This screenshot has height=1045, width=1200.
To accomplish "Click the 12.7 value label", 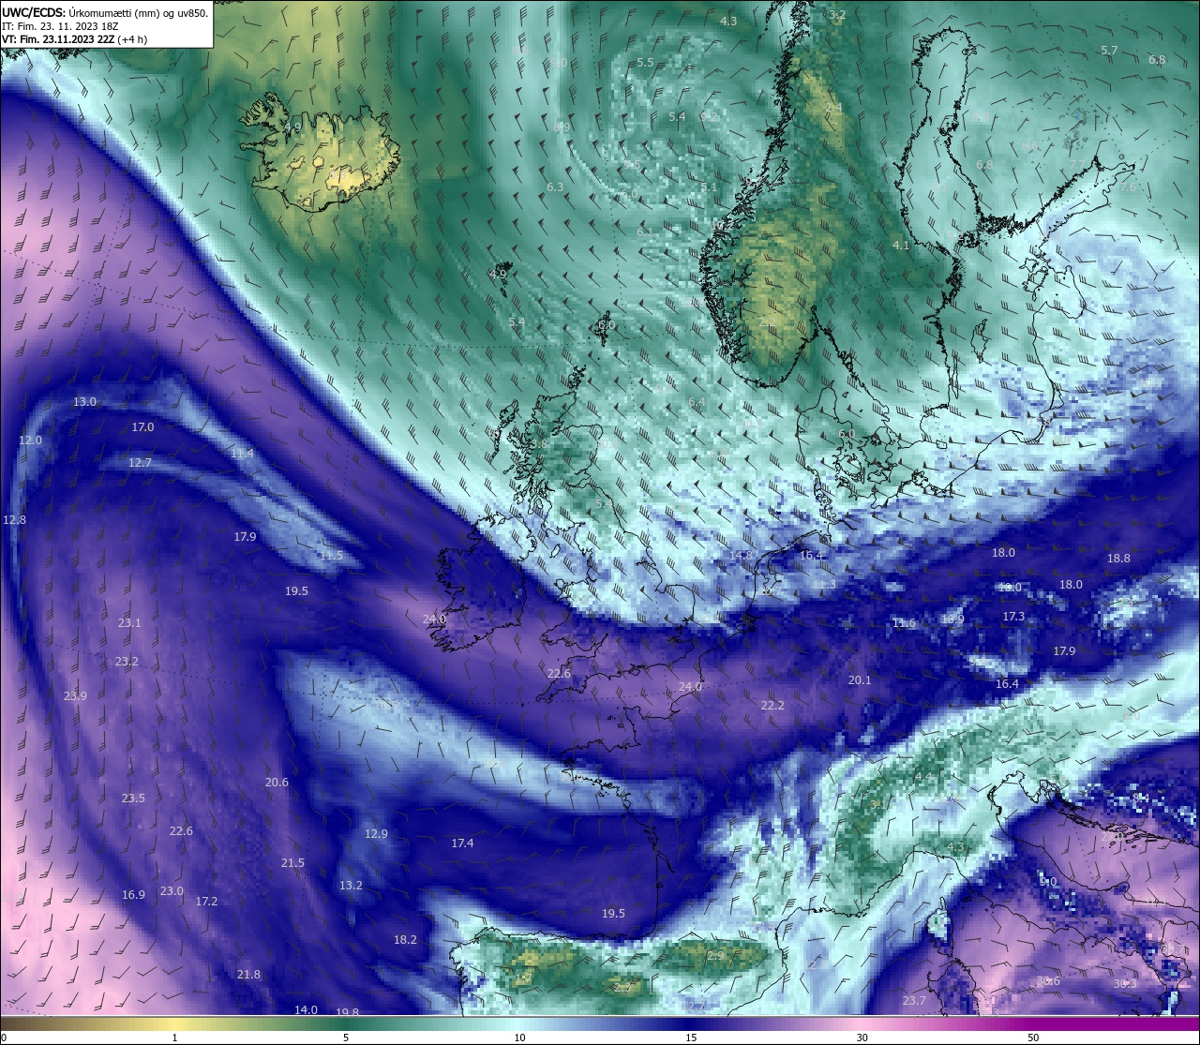I will 140,463.
